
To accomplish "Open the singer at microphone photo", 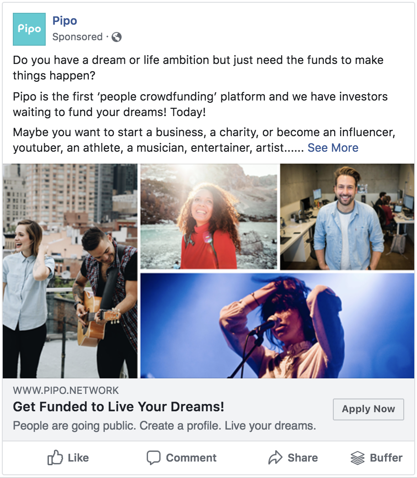I will (x=277, y=325).
